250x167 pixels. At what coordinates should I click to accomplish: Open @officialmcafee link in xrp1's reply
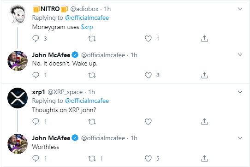[87, 101]
